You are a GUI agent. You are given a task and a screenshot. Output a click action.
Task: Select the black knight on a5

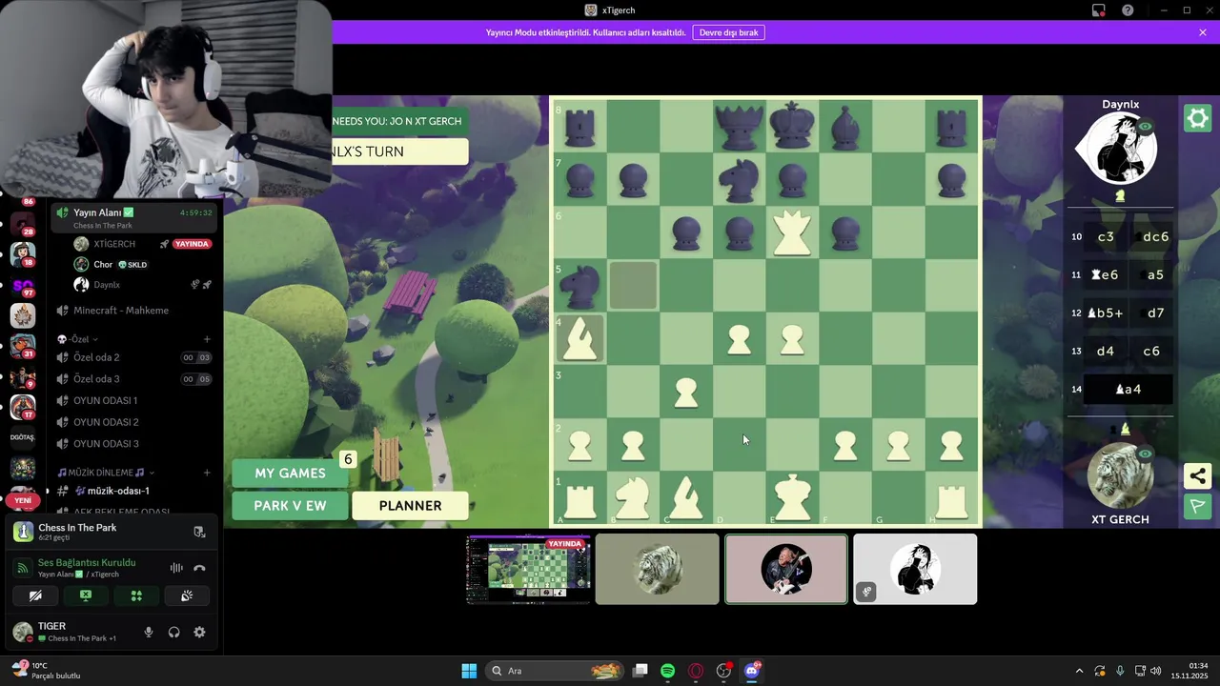pyautogui.click(x=580, y=285)
